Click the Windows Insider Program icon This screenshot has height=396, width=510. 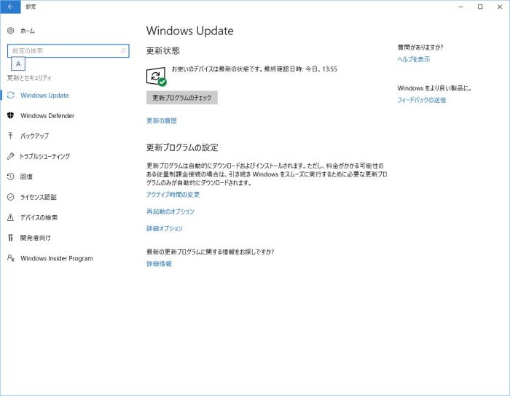10,258
